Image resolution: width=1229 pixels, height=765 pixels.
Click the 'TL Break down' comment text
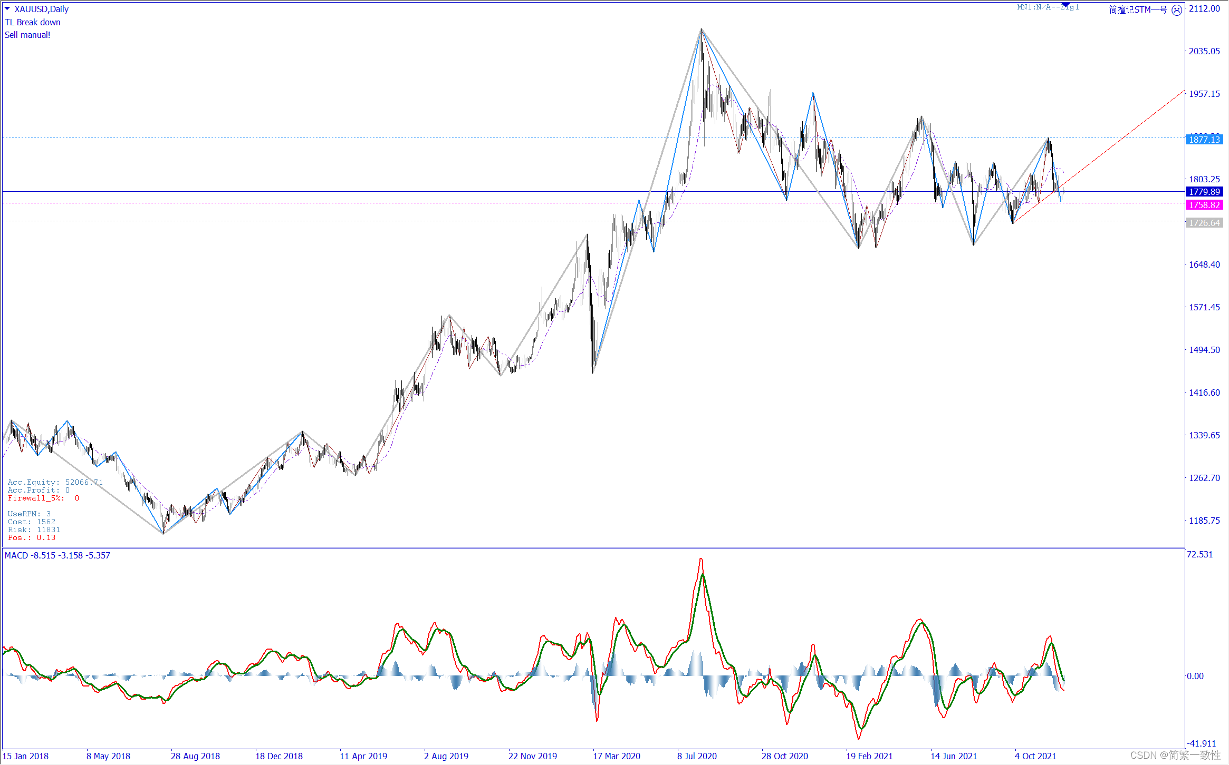tap(33, 22)
